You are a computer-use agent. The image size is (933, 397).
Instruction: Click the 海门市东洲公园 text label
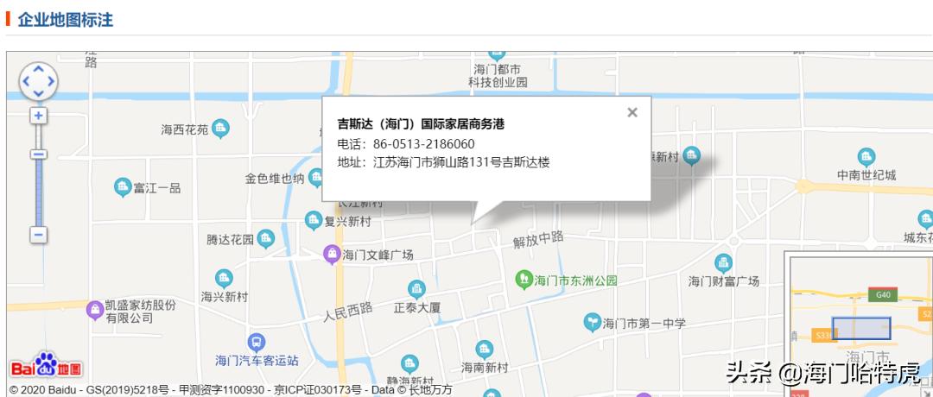point(575,280)
